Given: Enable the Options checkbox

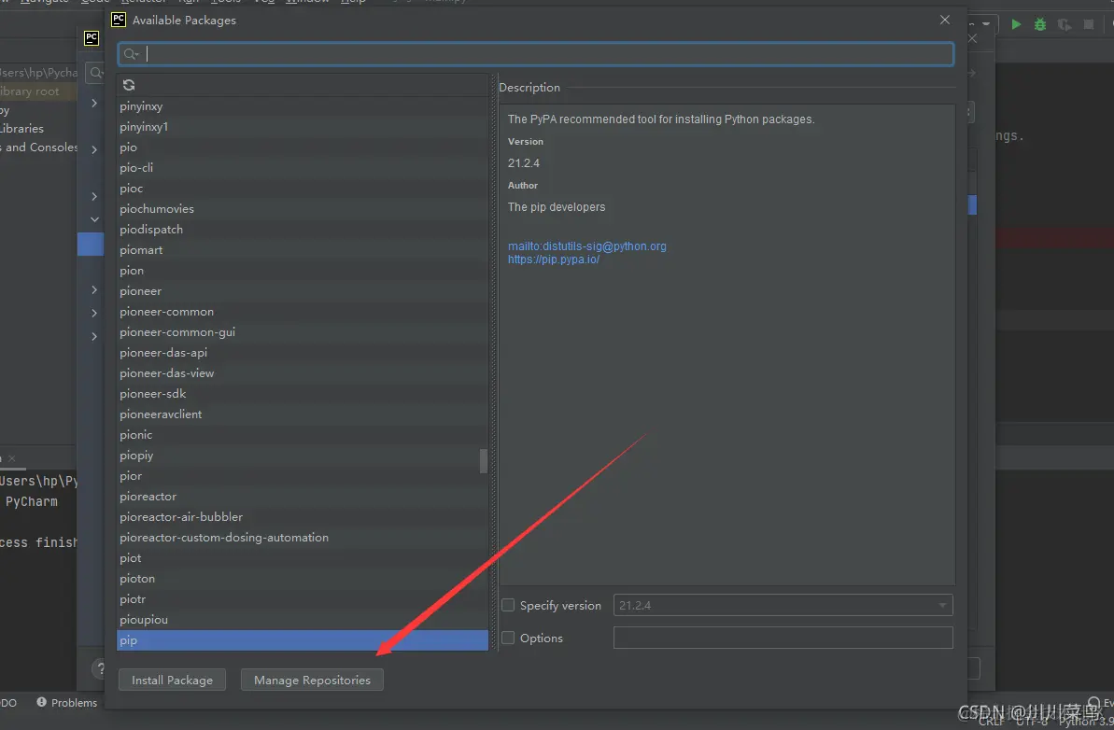Looking at the screenshot, I should (508, 638).
